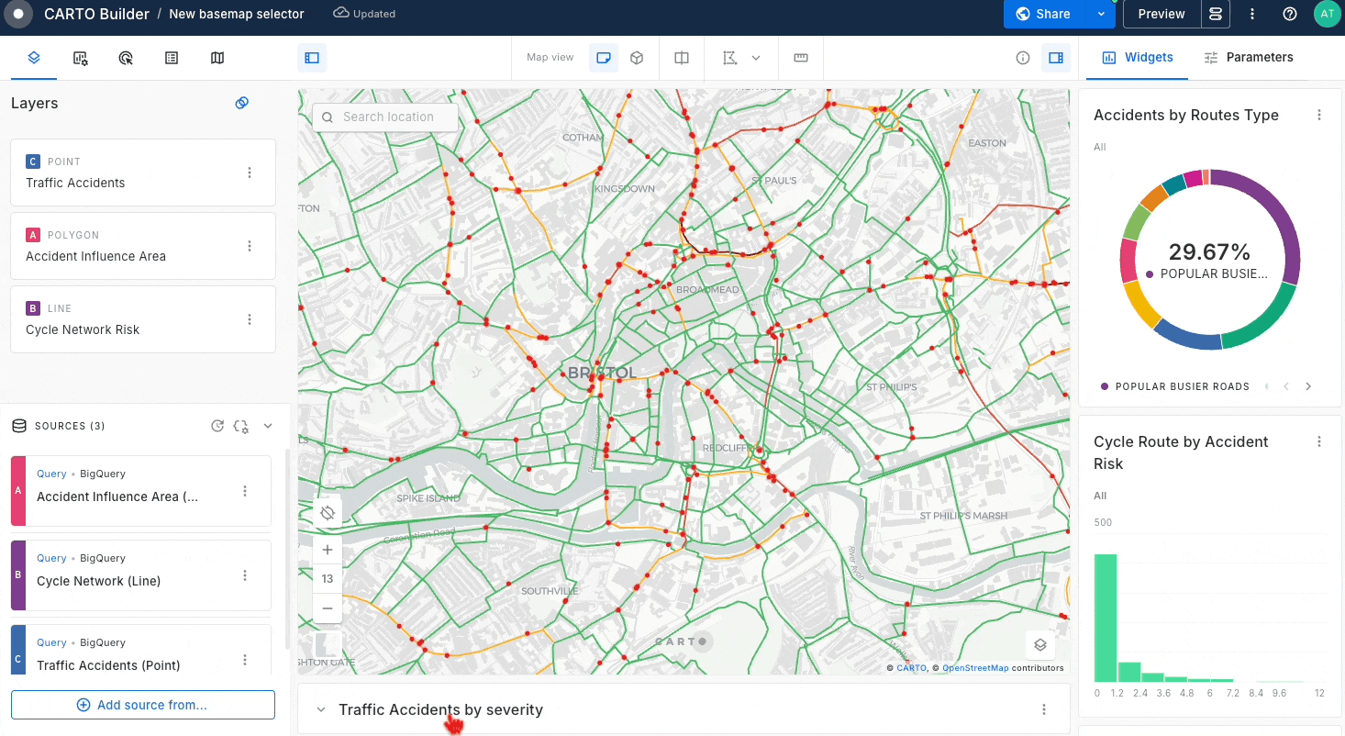Open Traffic Accidents layer options menu
The height and width of the screenshot is (736, 1345).
click(x=250, y=173)
